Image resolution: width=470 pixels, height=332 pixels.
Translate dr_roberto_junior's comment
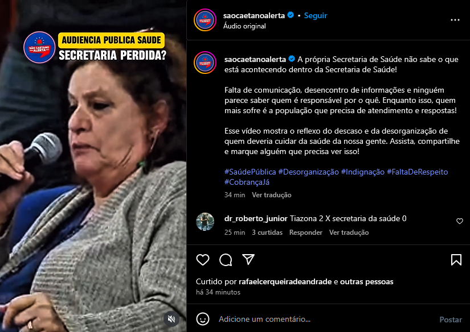349,233
